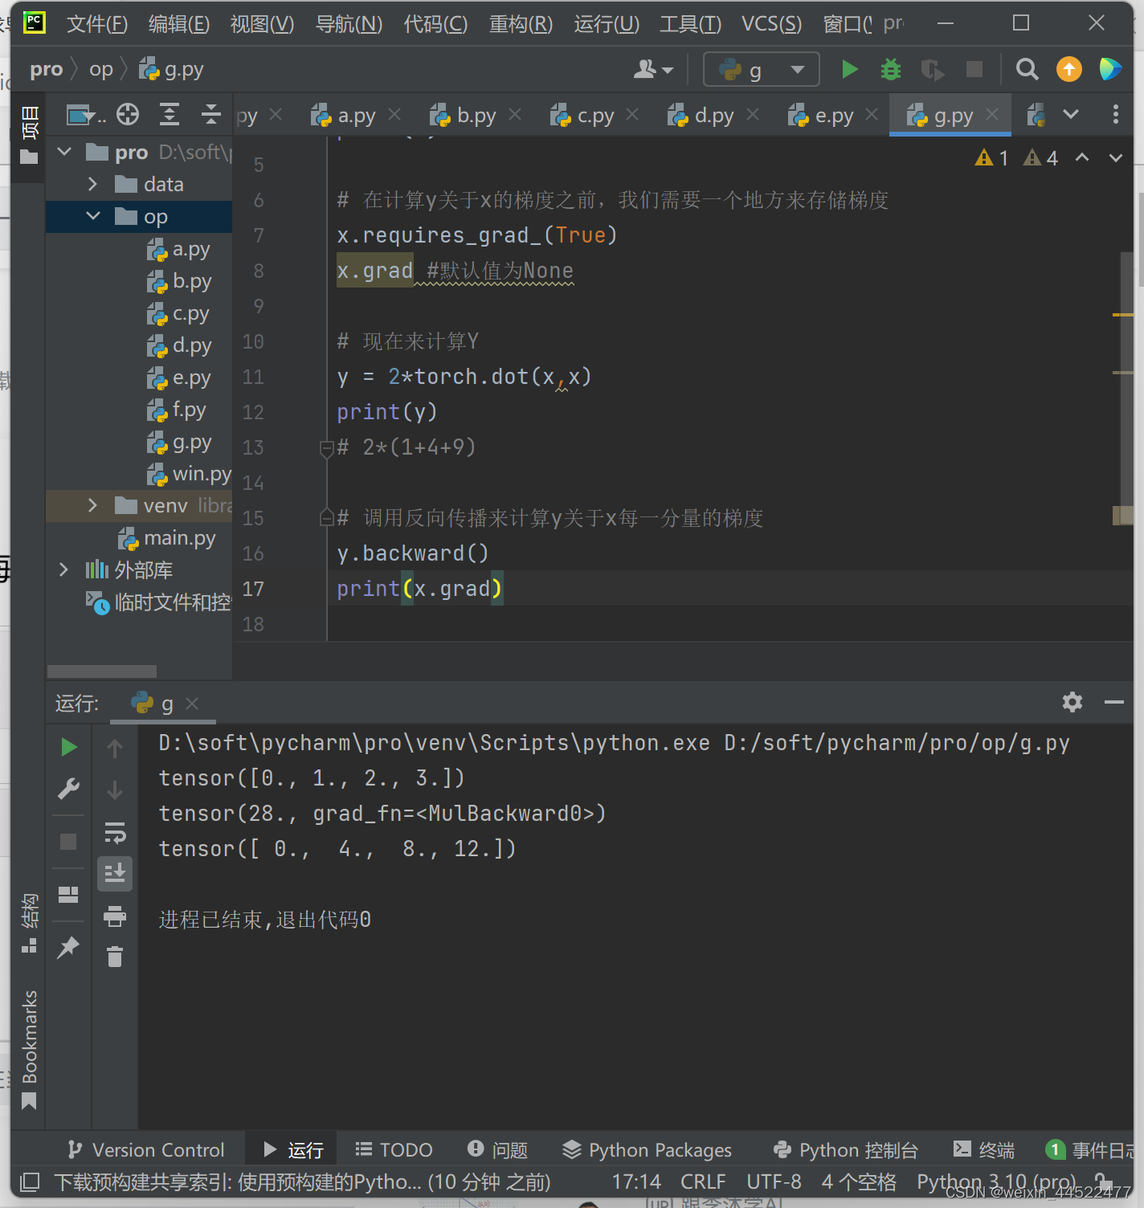Select a.py in project tree
This screenshot has height=1208, width=1144.
point(178,250)
